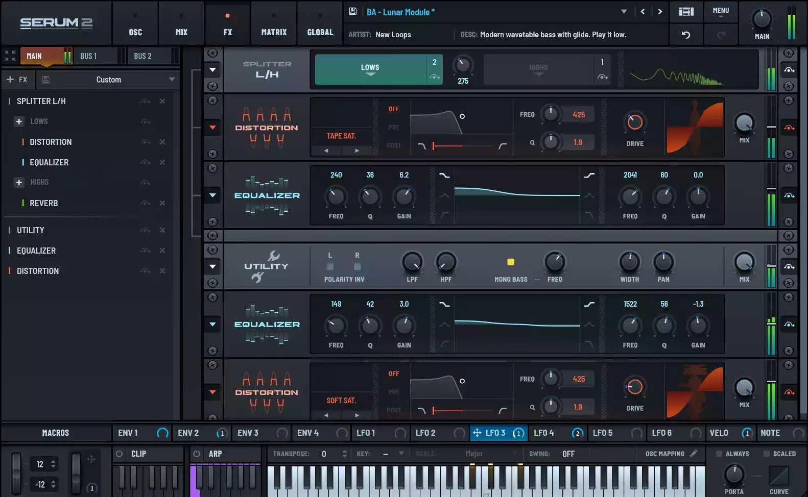808x497 pixels.
Task: Collapse the Utility module arrow
Action: (x=212, y=266)
